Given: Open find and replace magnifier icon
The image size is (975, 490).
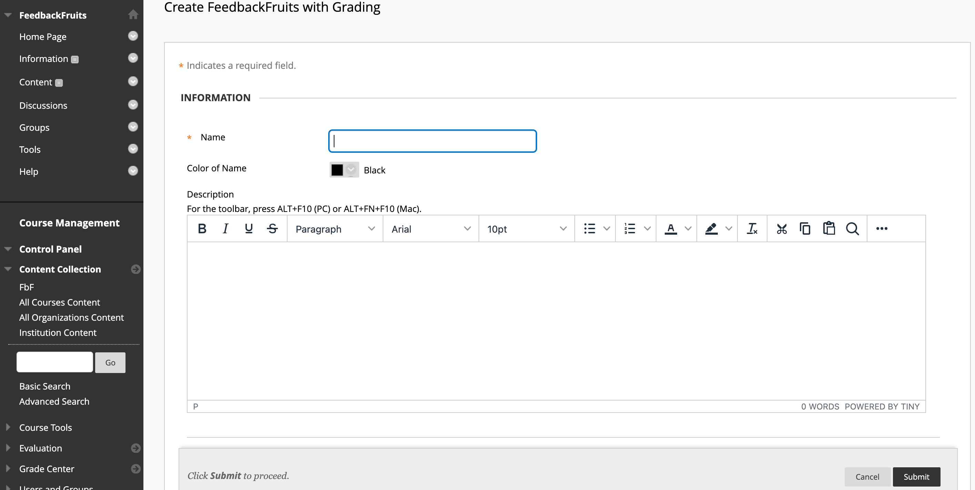Looking at the screenshot, I should pyautogui.click(x=852, y=229).
